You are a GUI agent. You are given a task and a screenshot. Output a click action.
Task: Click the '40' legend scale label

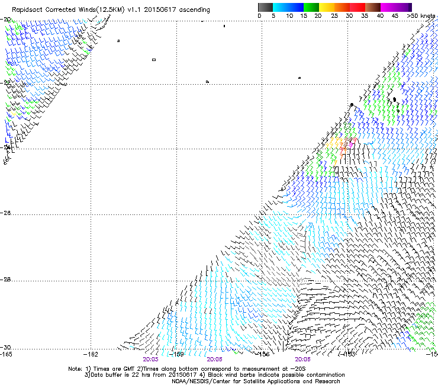[x=380, y=16]
